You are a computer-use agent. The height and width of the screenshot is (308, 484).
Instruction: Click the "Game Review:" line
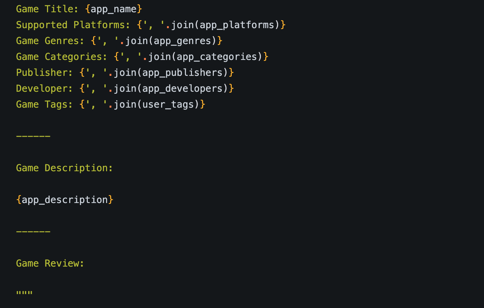coord(50,263)
